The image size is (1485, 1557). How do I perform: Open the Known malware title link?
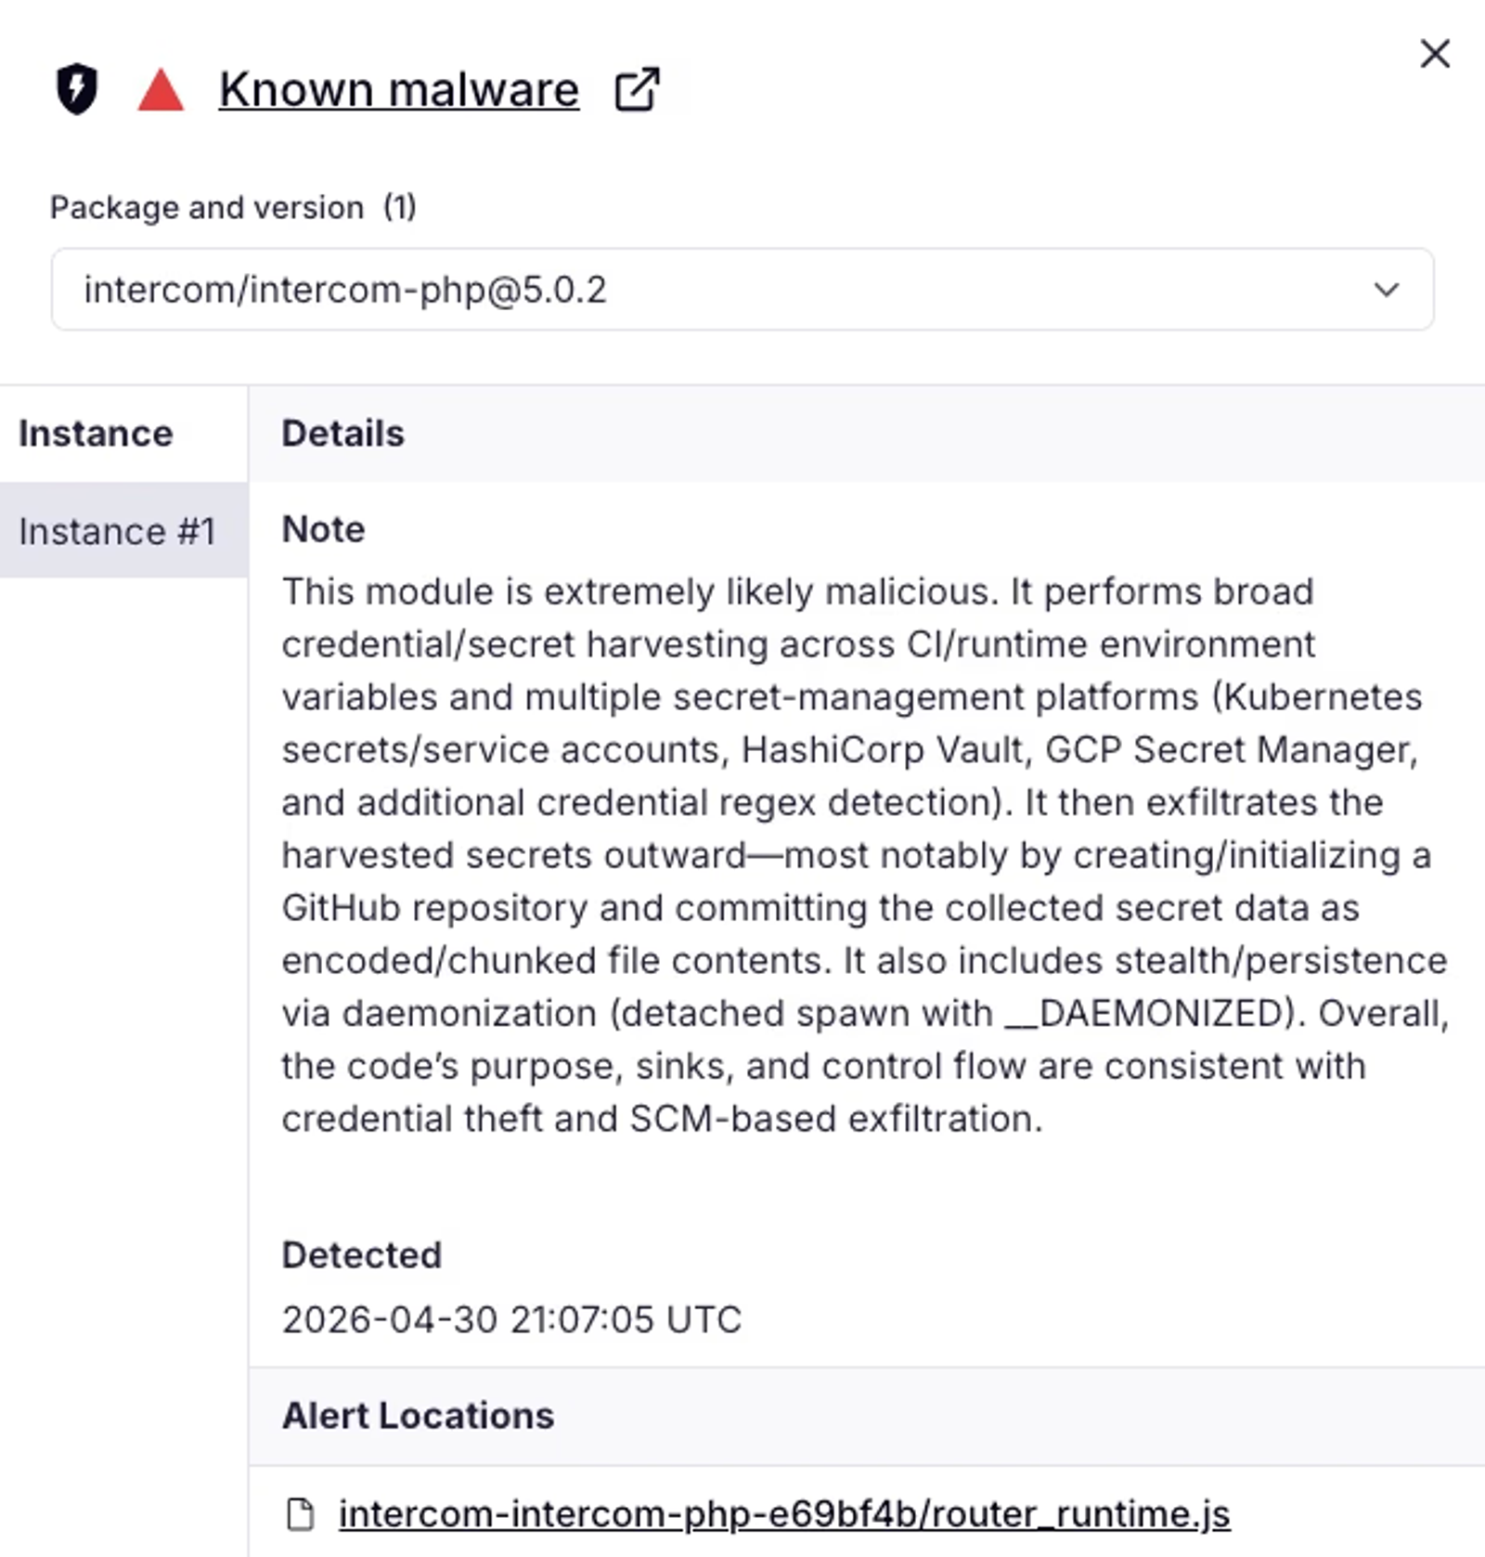click(x=399, y=90)
